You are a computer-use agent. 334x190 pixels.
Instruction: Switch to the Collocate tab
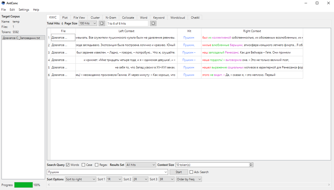[x=128, y=18]
